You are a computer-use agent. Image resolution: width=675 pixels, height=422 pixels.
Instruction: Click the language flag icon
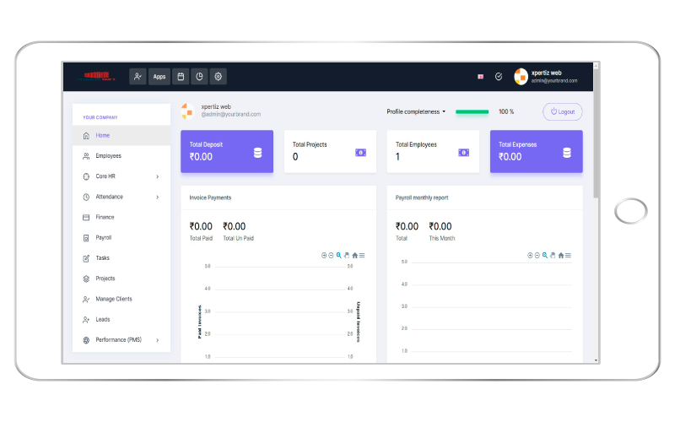(x=480, y=77)
